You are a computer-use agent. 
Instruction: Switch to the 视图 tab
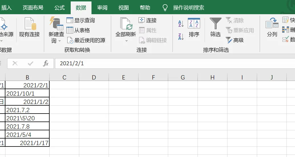click(x=124, y=8)
